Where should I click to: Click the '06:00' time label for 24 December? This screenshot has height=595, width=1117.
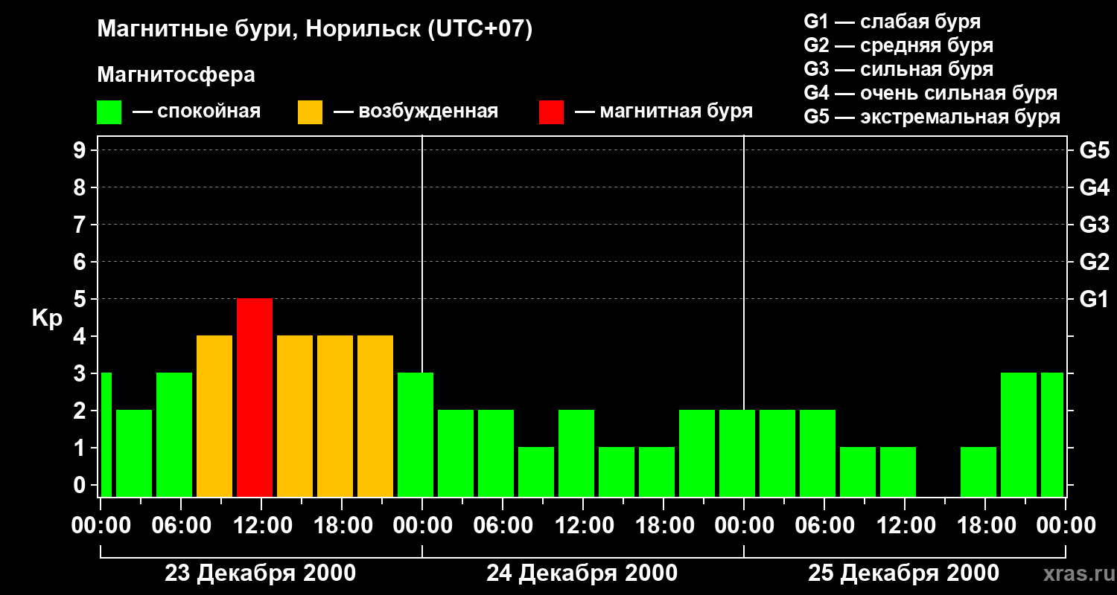(502, 526)
